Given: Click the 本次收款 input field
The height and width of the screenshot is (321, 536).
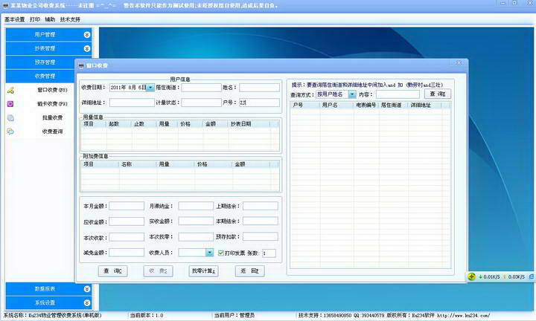Looking at the screenshot, I should (x=127, y=237).
